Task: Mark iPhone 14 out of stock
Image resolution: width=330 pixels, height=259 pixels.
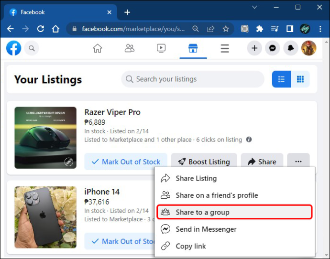Action: [120, 241]
